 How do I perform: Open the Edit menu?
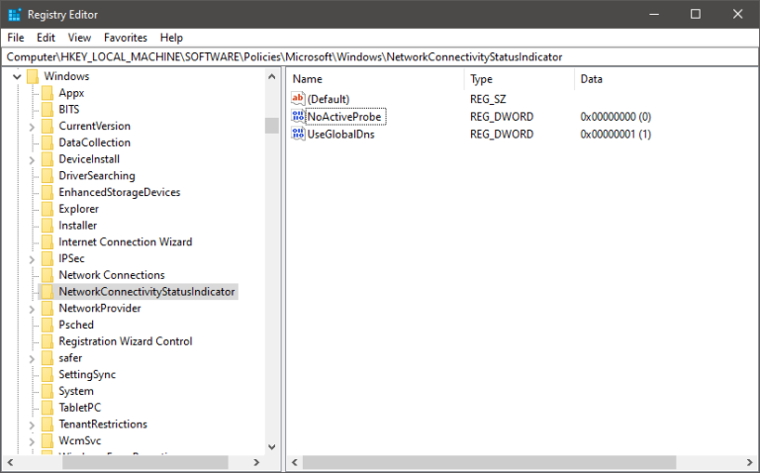(x=47, y=38)
